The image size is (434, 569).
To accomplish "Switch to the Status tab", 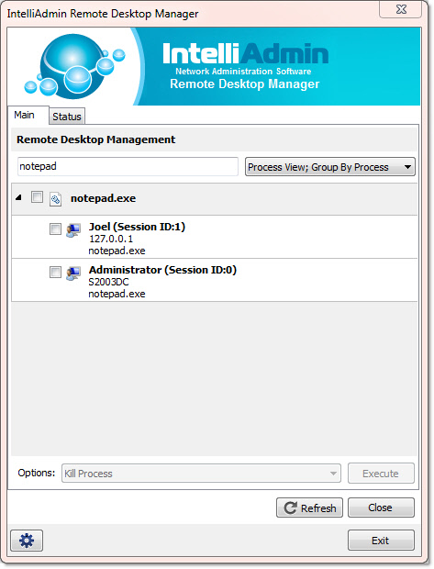I will coord(67,117).
